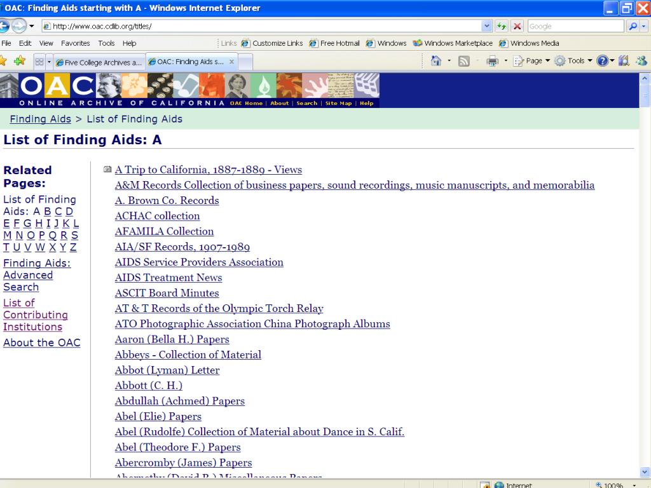Viewport: 651px width, 488px height.
Task: Open the Free Hotmail favorite link
Action: coord(334,43)
